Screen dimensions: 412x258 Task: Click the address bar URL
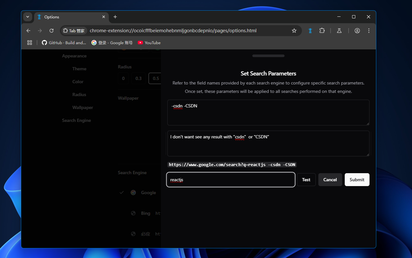[x=173, y=31]
